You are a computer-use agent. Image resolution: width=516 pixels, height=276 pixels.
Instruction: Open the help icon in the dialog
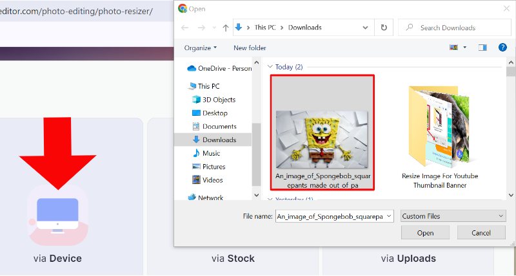pyautogui.click(x=502, y=48)
